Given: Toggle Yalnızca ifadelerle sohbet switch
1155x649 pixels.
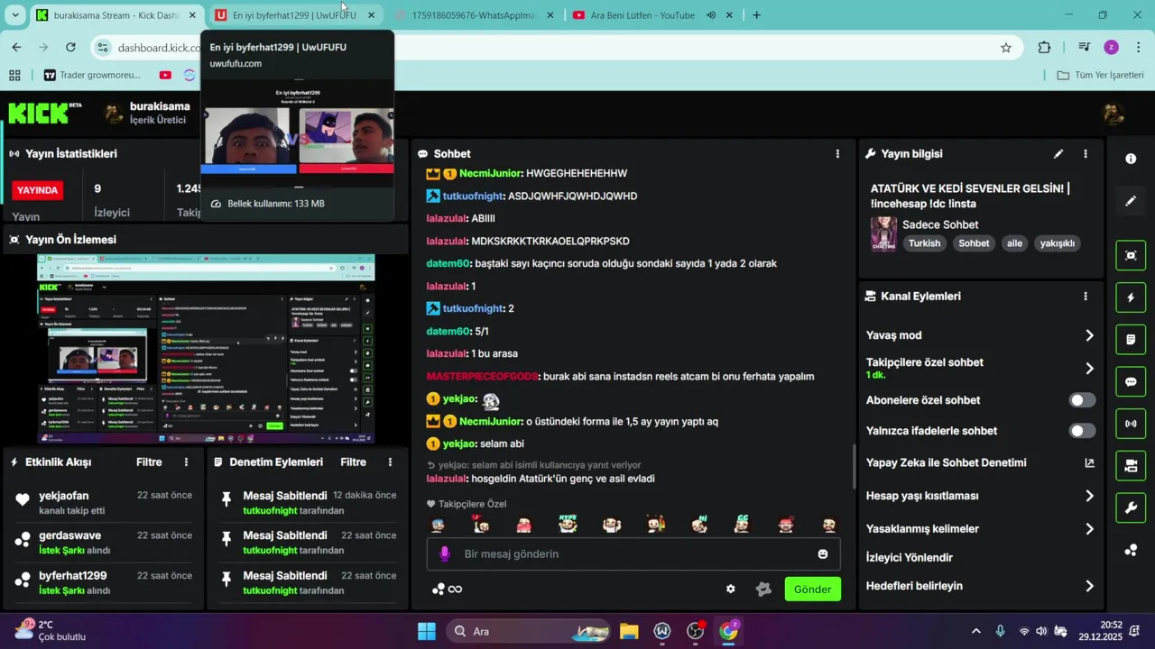Looking at the screenshot, I should coord(1082,431).
